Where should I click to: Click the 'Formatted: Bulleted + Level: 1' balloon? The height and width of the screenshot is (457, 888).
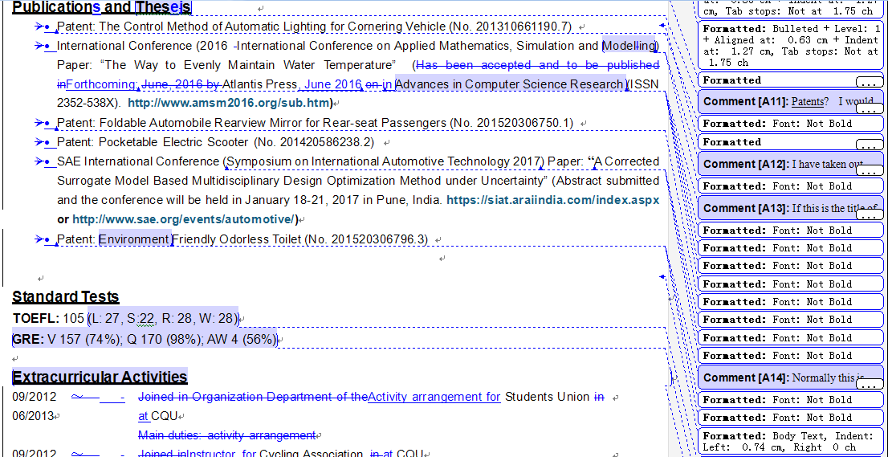[x=791, y=45]
